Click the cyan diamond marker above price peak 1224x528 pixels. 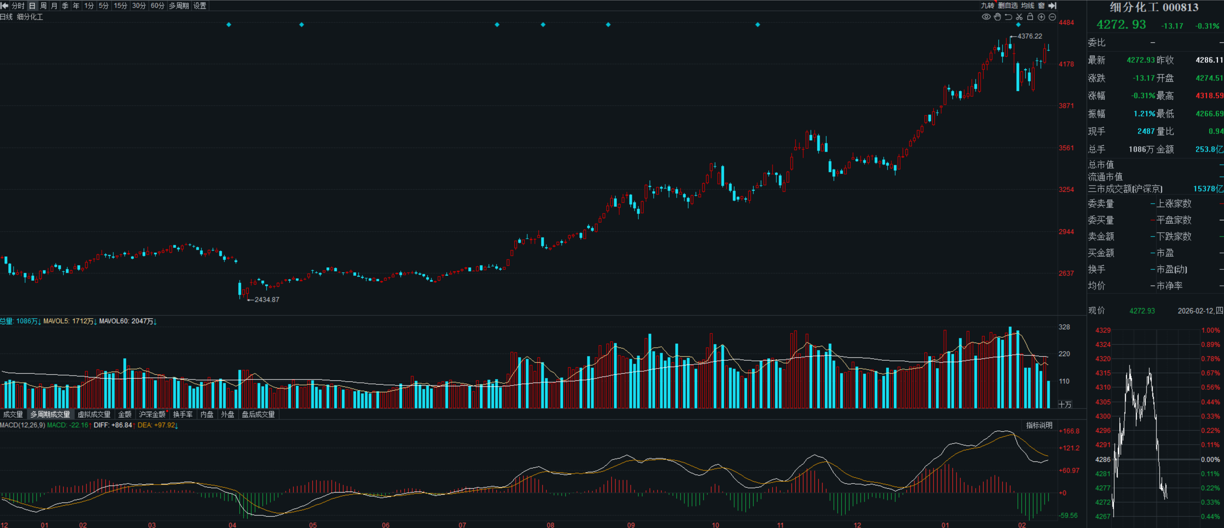[1018, 25]
